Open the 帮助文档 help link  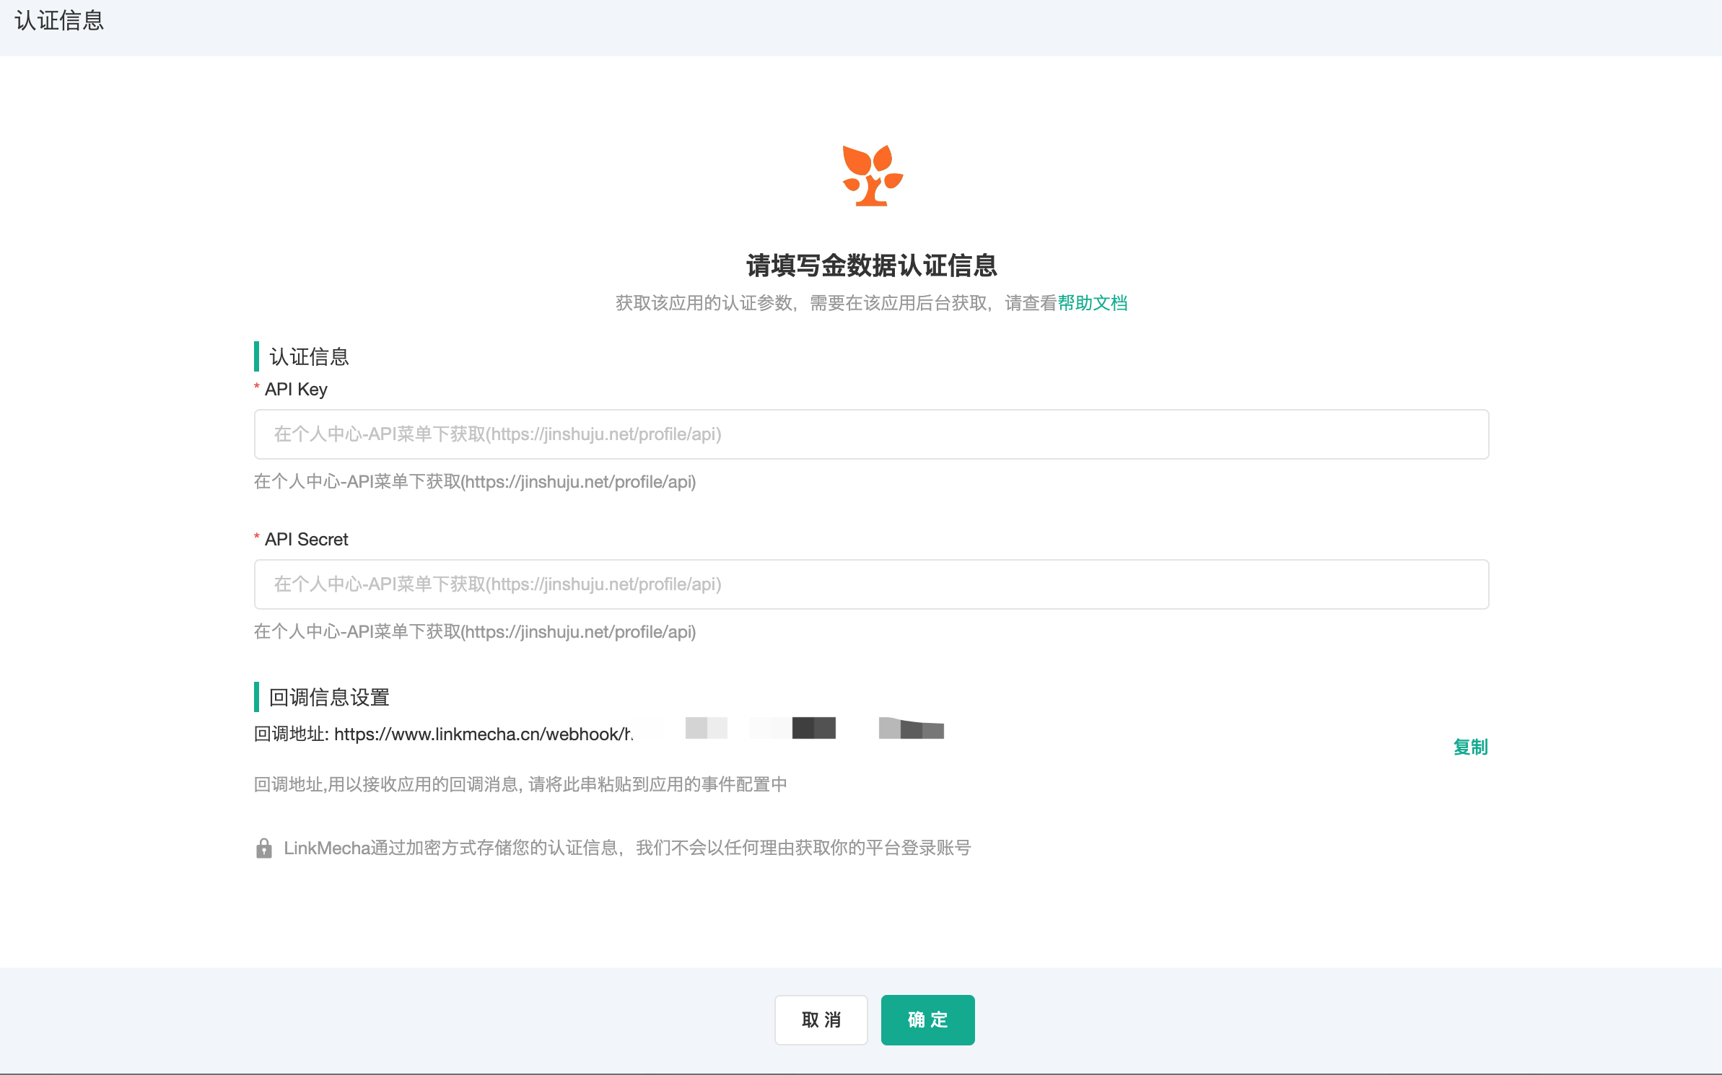click(1093, 303)
